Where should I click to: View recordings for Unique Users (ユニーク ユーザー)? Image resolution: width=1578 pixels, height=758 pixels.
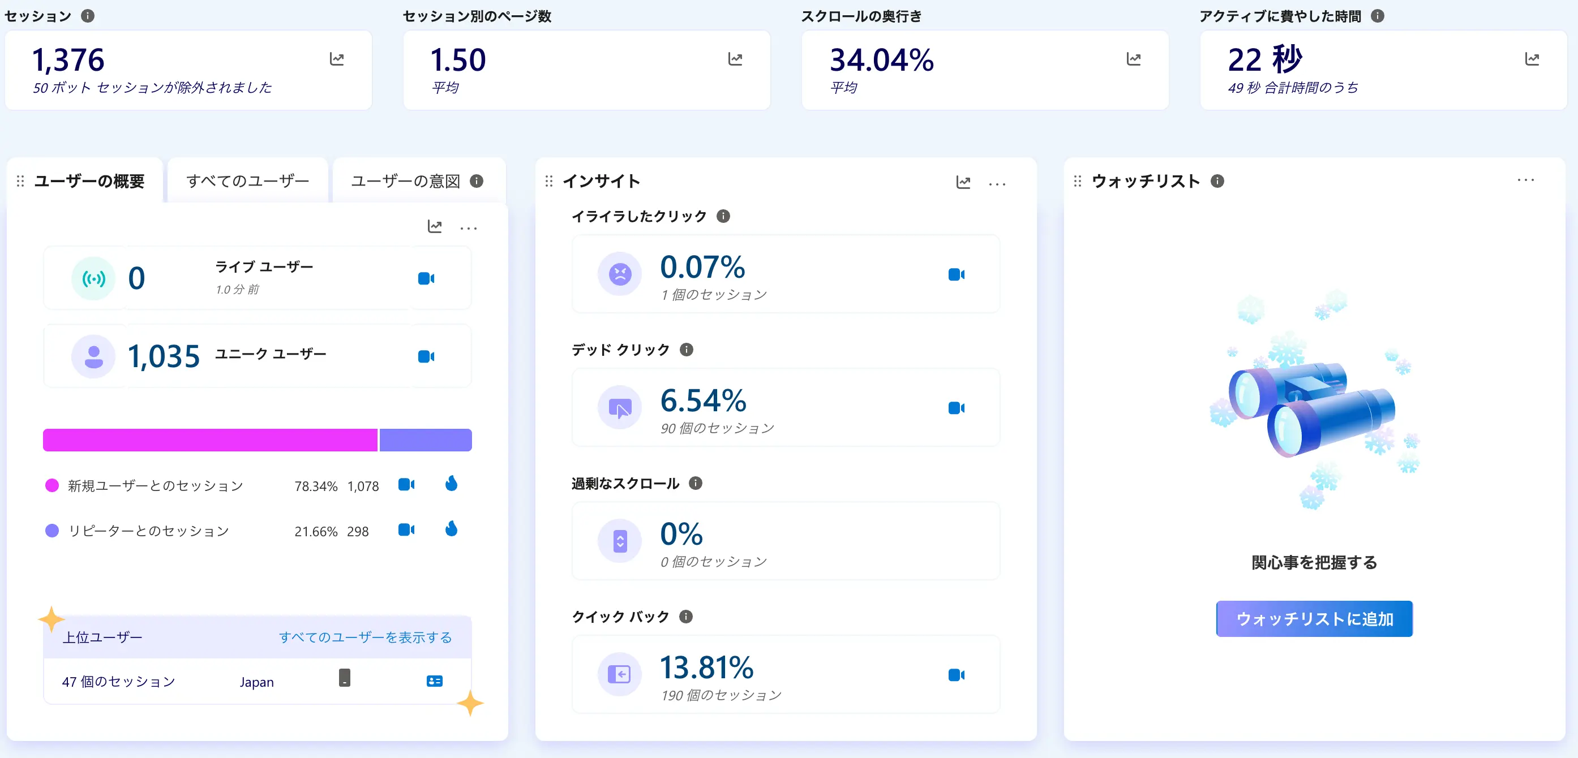[x=426, y=356]
